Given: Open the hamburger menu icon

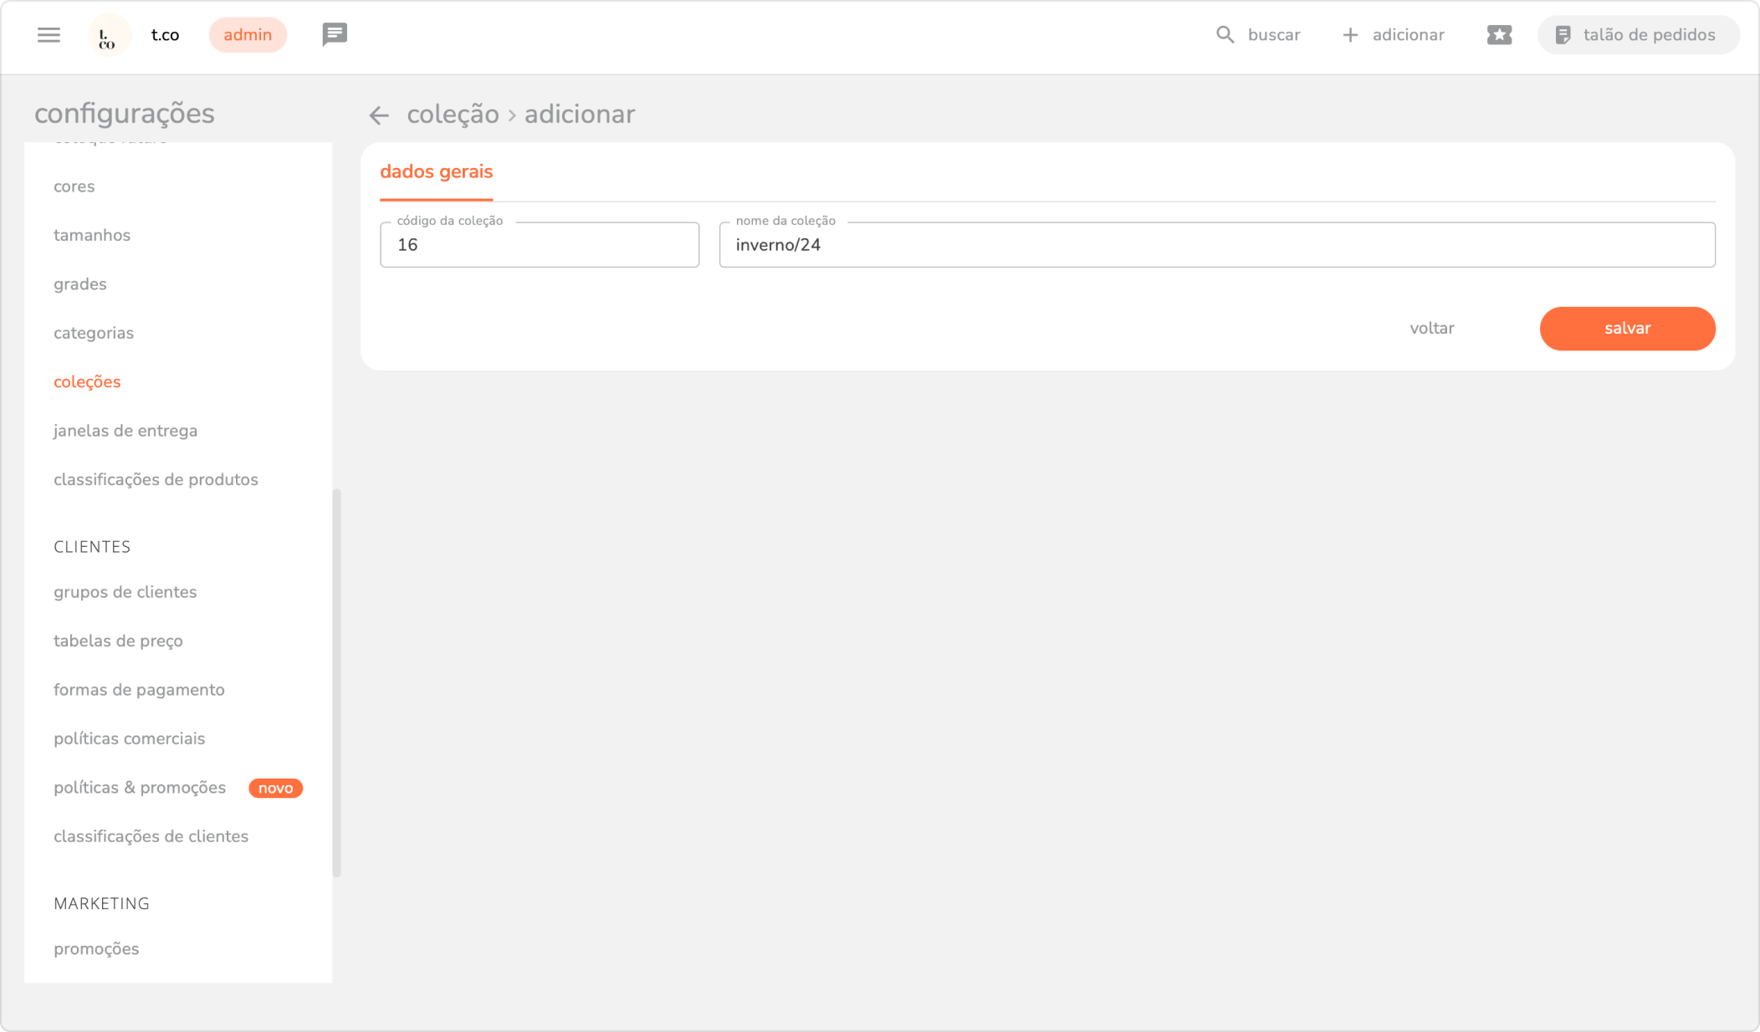Looking at the screenshot, I should 49,35.
